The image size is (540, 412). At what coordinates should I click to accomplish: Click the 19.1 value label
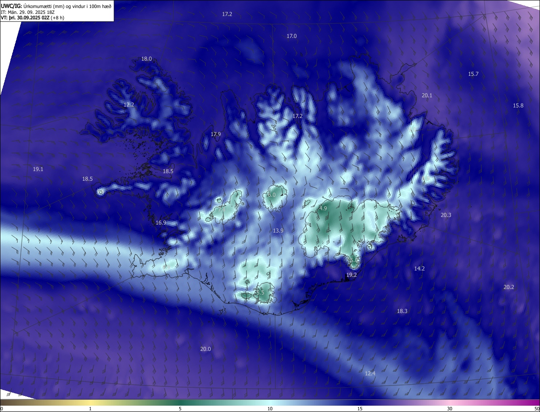coord(38,169)
